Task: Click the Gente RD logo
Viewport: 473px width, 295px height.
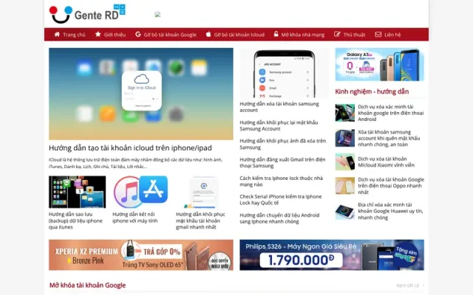Action: [87, 14]
